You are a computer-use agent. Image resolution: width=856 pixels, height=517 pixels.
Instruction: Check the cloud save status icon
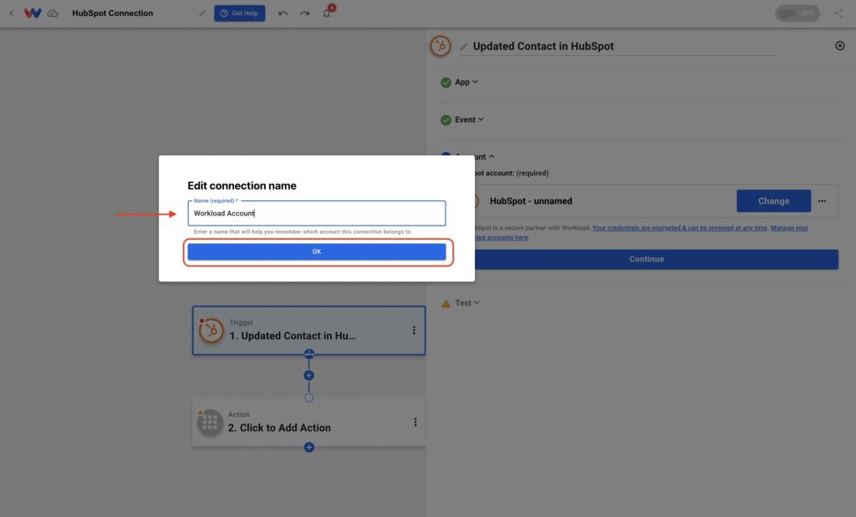tap(53, 13)
